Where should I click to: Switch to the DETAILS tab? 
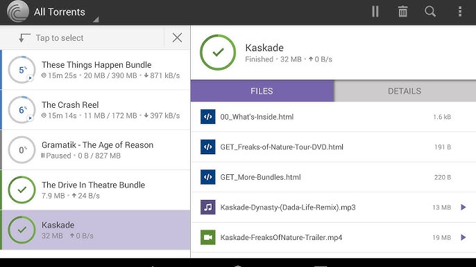pyautogui.click(x=405, y=91)
